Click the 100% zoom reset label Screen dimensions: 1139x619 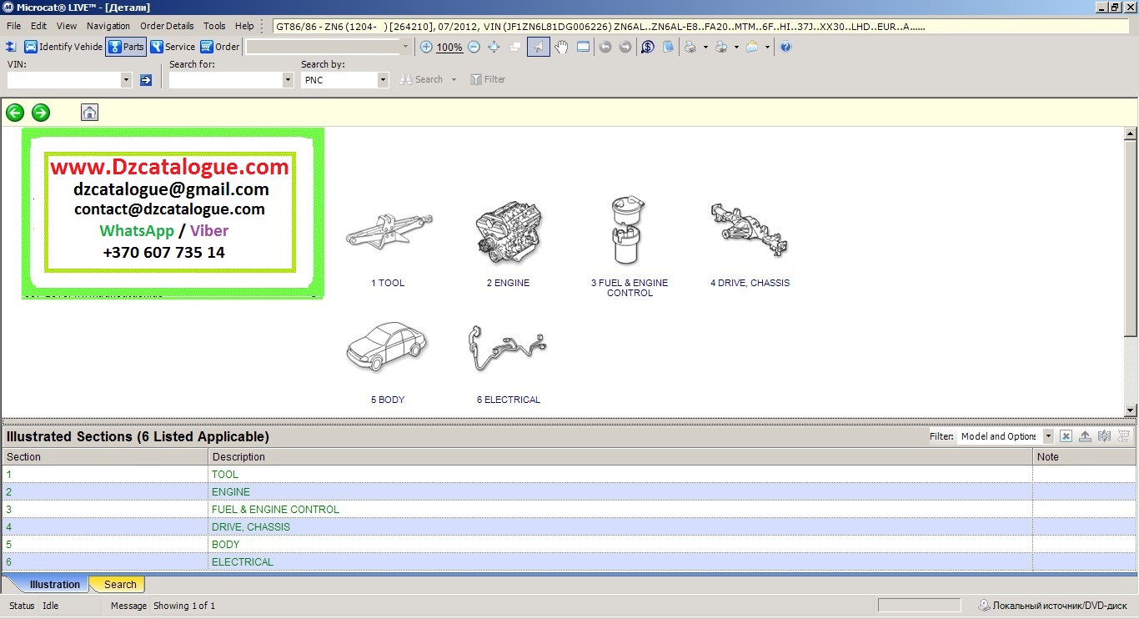point(449,48)
